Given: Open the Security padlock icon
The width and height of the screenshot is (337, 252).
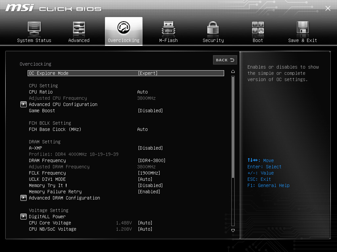Looking at the screenshot, I should (x=213, y=28).
